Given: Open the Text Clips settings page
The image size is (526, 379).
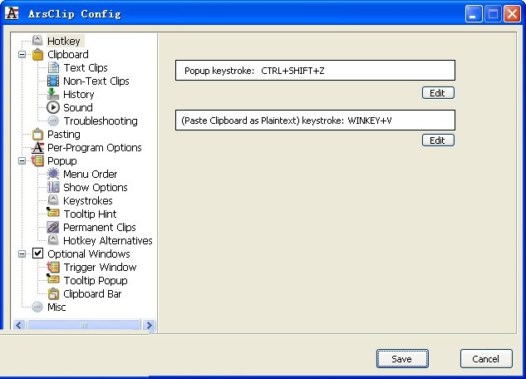Looking at the screenshot, I should (x=86, y=67).
